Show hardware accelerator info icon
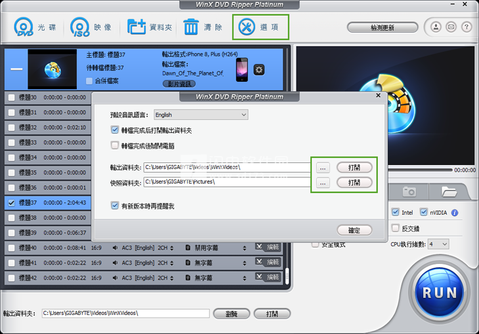The width and height of the screenshot is (479, 334). click(455, 213)
